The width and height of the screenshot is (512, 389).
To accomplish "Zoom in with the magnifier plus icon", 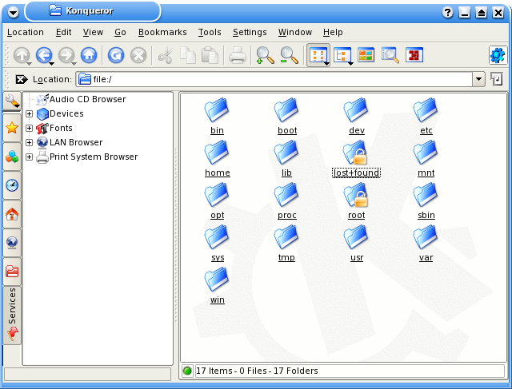I will pos(264,55).
